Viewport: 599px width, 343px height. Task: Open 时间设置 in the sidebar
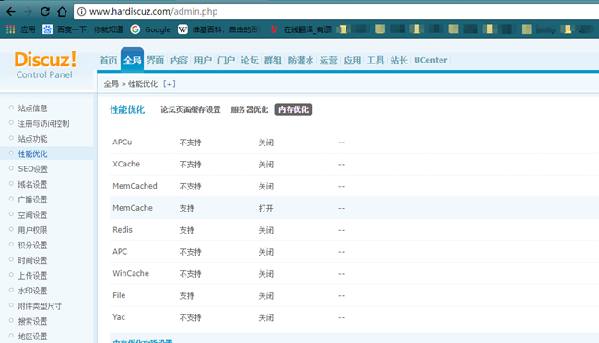click(32, 260)
